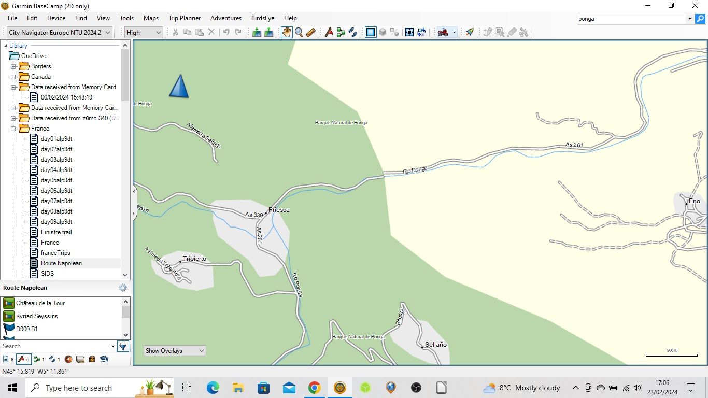Select the Zoom magnifier tool
The height and width of the screenshot is (398, 708).
click(299, 32)
